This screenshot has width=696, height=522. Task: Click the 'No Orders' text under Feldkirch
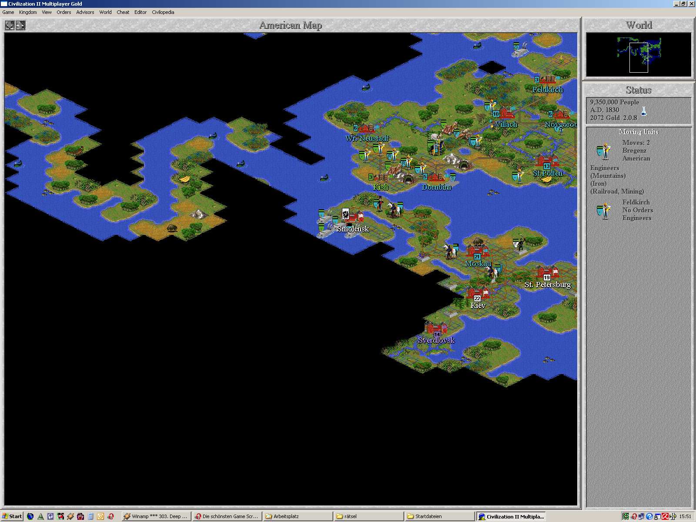click(x=637, y=210)
